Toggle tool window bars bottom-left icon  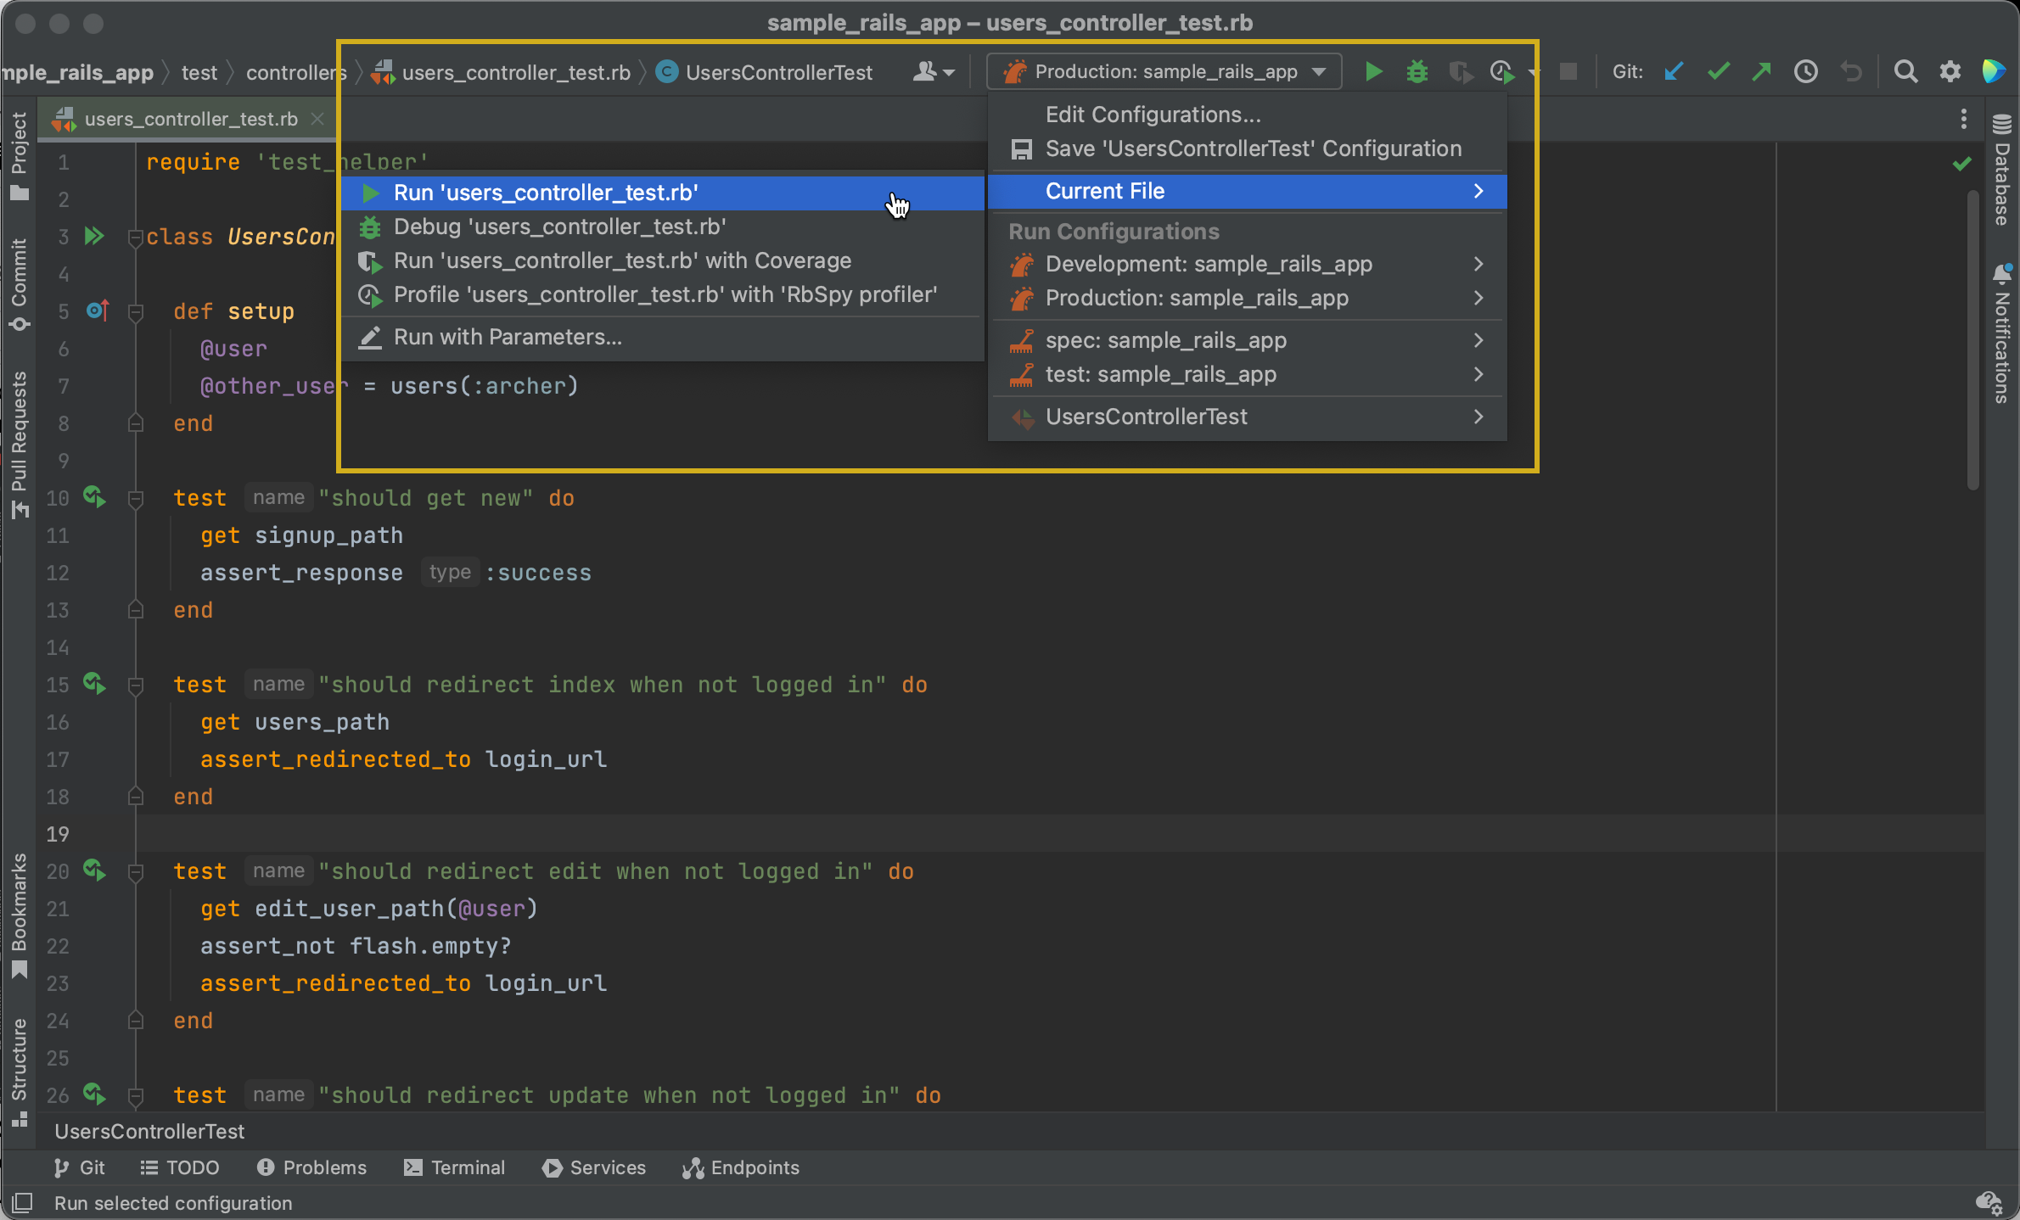click(x=22, y=1203)
